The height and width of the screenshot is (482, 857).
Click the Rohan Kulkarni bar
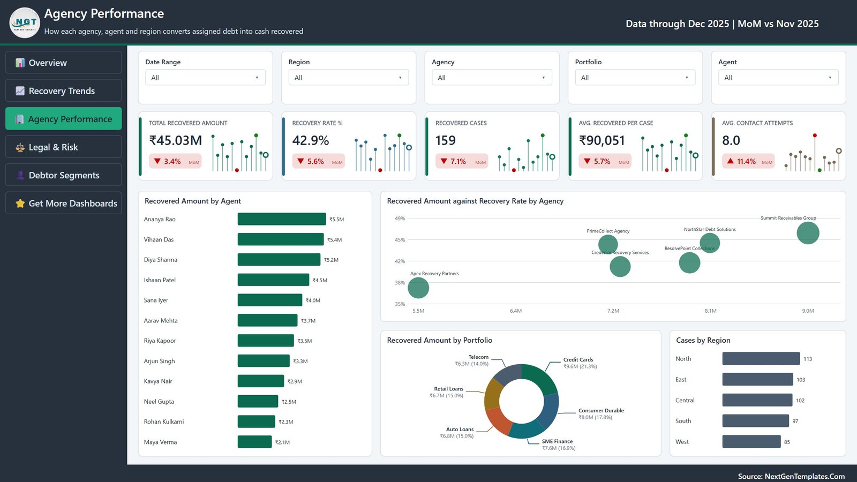(256, 421)
